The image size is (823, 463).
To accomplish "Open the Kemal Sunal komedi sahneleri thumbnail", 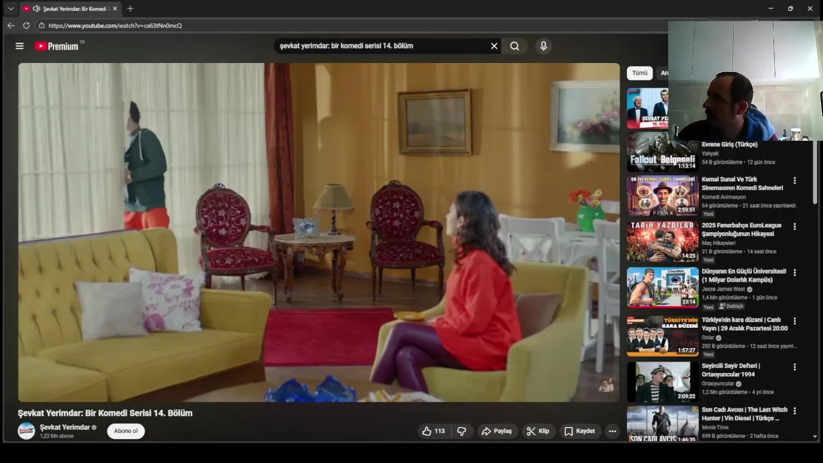I will (x=662, y=195).
